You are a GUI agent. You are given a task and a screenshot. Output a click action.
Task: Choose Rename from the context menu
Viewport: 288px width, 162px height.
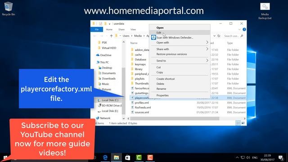click(x=180, y=89)
